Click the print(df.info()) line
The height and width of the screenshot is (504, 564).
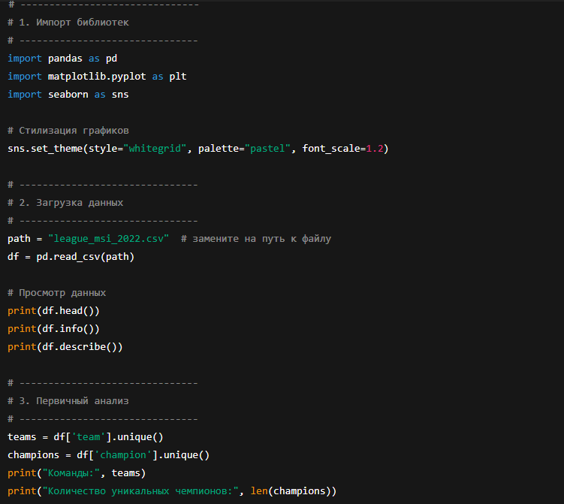(53, 329)
